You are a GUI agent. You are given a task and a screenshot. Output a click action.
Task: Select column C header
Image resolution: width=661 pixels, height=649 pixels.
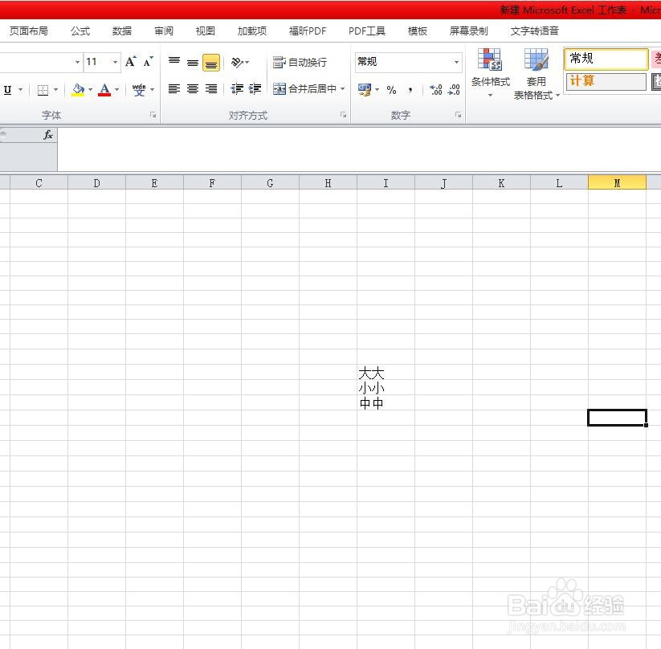39,183
